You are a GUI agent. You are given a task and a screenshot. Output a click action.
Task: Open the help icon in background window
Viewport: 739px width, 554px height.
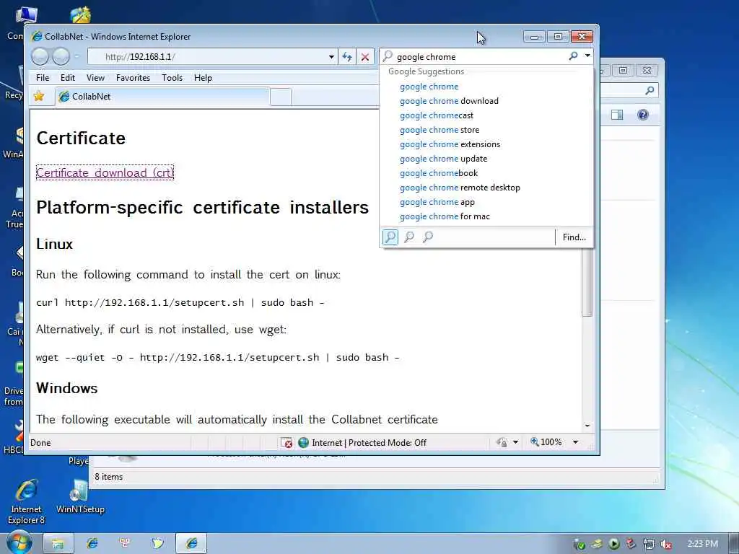point(642,115)
